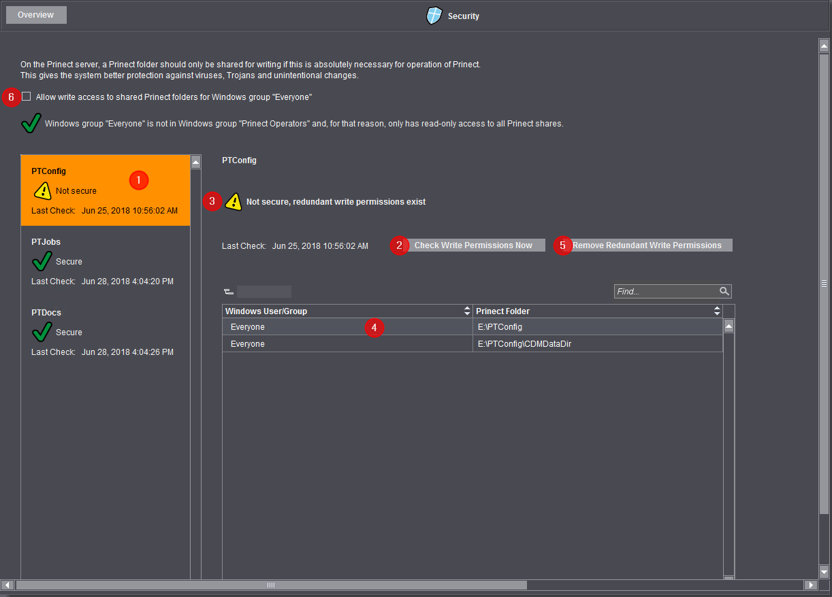Click the horizontal scrollbar thumb at the bottom

(x=271, y=585)
